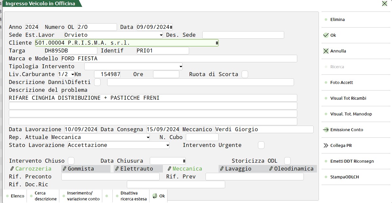Enable the Intervento Urgente checkbox

(261, 145)
